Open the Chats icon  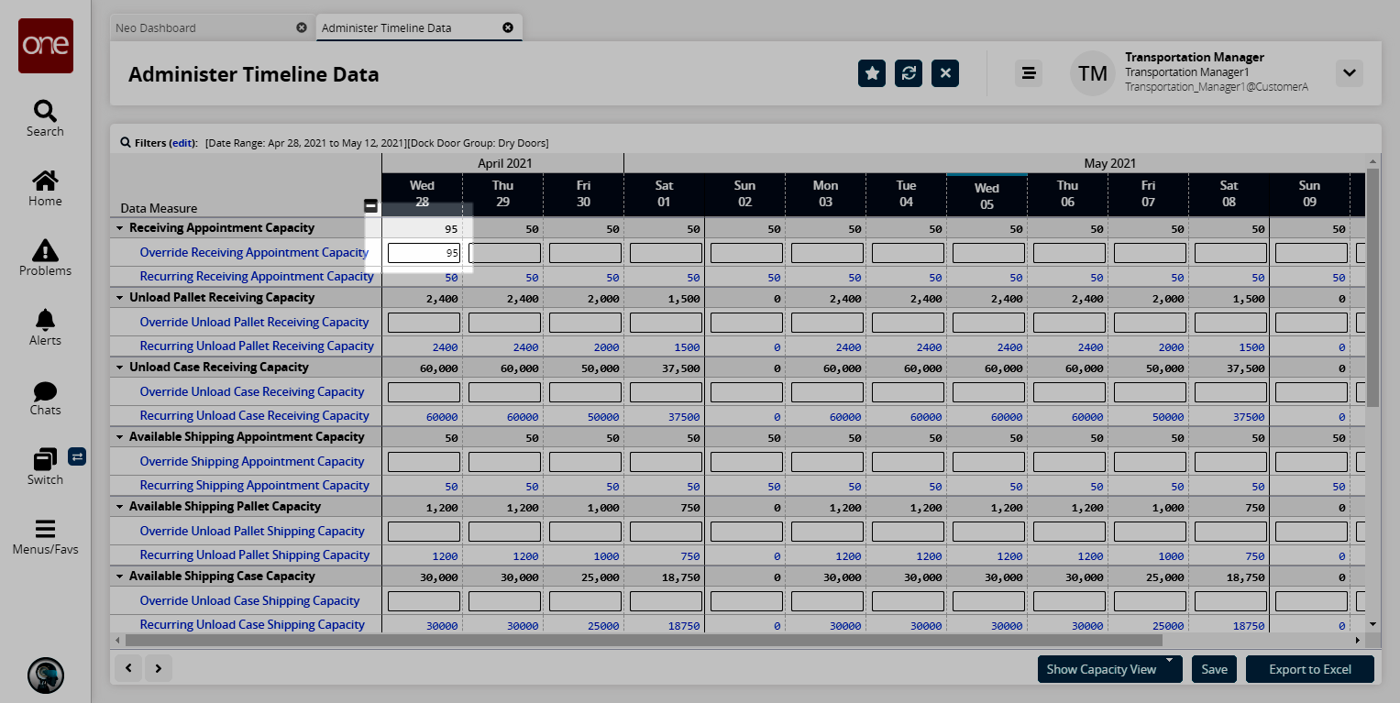pos(45,392)
